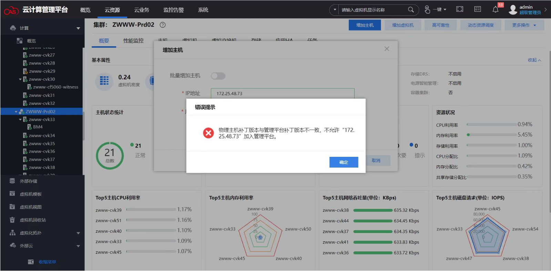Screen dimensions: 551x271
Task: Collapse the zwww-cvk30 tree node arrow
Action: pyautogui.click(x=20, y=79)
